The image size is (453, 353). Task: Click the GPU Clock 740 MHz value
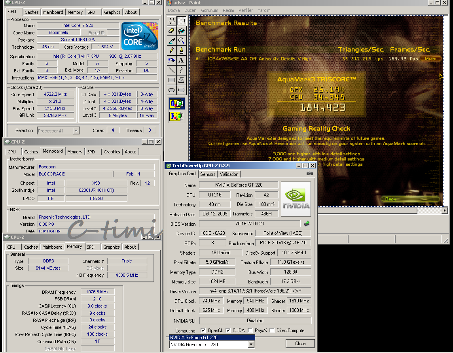(211, 301)
